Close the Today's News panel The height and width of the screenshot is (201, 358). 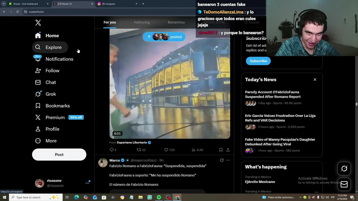pyautogui.click(x=315, y=80)
